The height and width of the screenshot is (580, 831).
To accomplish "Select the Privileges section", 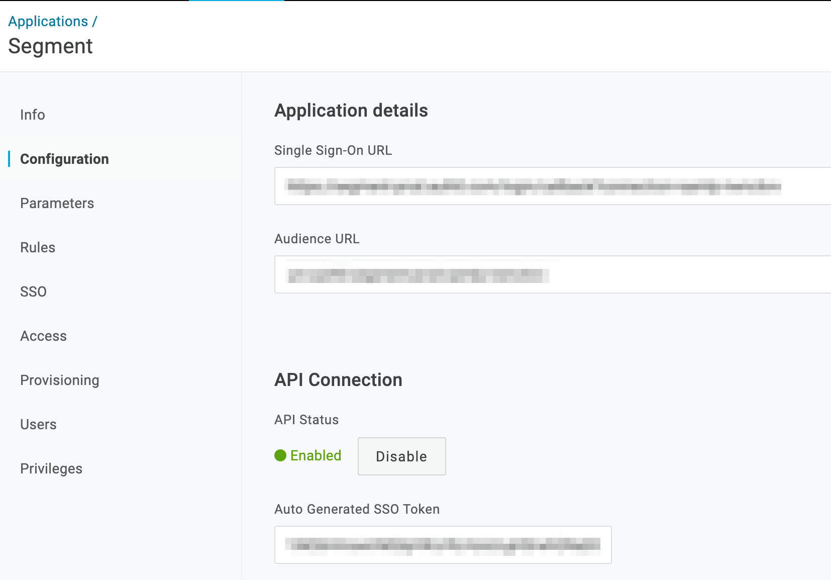I will [x=51, y=468].
